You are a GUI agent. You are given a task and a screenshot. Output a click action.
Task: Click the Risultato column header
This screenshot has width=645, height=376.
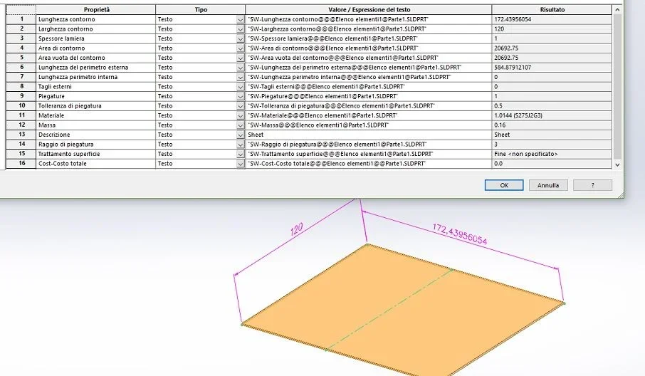(x=552, y=9)
